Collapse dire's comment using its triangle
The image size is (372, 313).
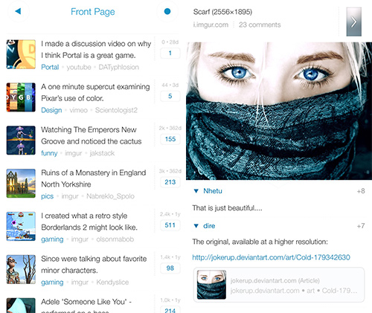click(196, 226)
